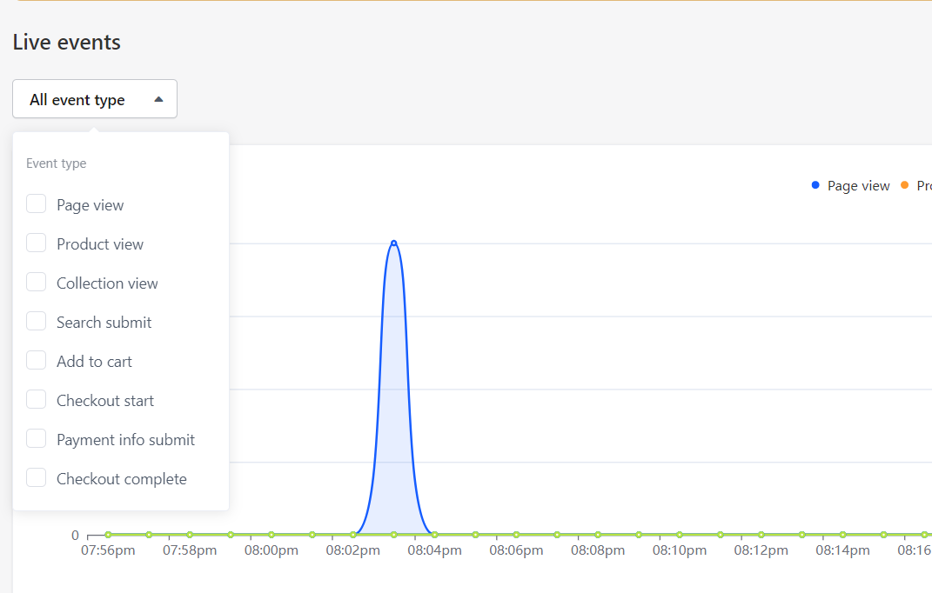Click the Page view legend label text
The height and width of the screenshot is (593, 932).
858,186
